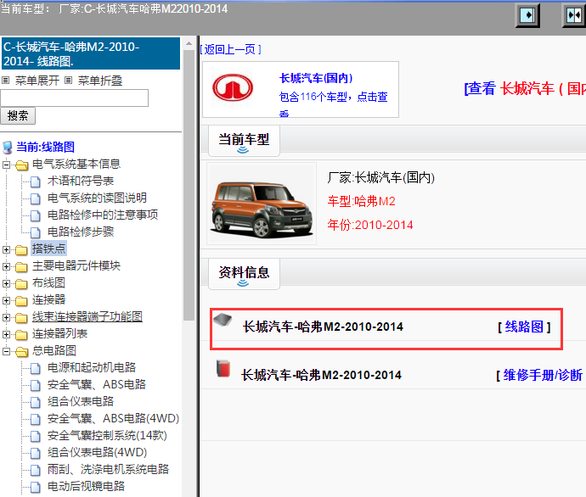Viewport: 586px width, 497px height.
Task: Collapse the 总电路图 tree node
Action: pyautogui.click(x=6, y=351)
